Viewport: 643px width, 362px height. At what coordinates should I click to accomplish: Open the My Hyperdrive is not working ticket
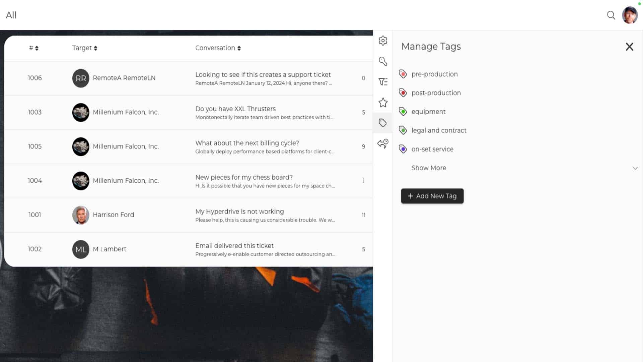(x=239, y=212)
